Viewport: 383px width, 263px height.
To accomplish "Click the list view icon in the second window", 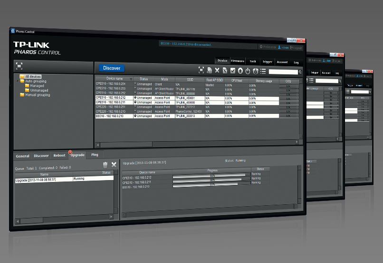I will pos(311,81).
